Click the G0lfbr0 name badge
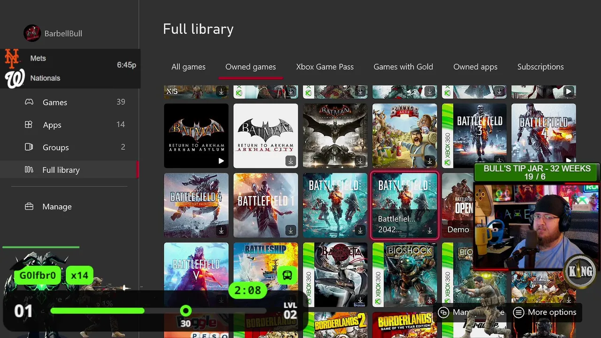This screenshot has height=338, width=601. [x=38, y=276]
